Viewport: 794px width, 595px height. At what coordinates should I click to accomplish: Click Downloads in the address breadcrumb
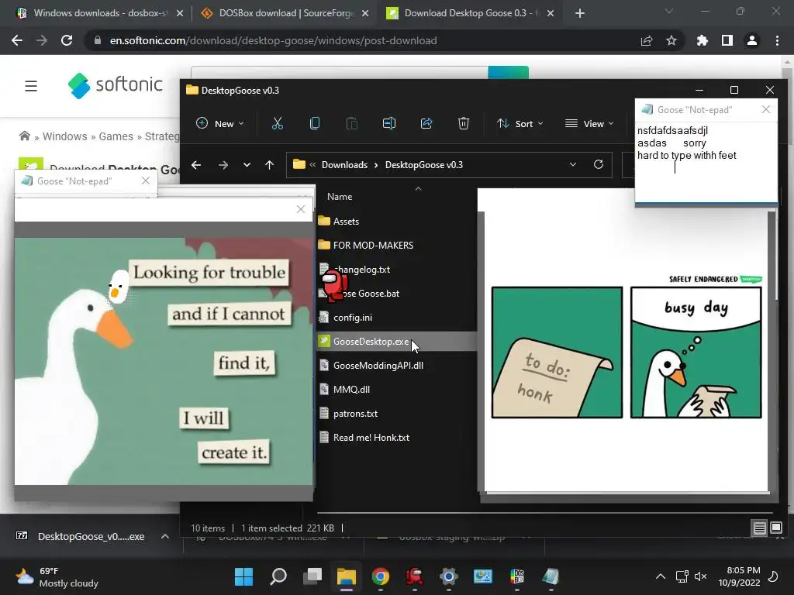coord(344,165)
